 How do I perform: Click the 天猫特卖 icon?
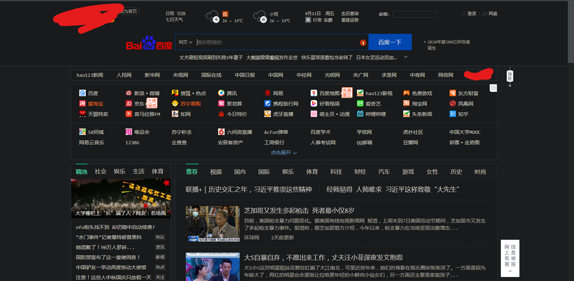pyautogui.click(x=83, y=114)
